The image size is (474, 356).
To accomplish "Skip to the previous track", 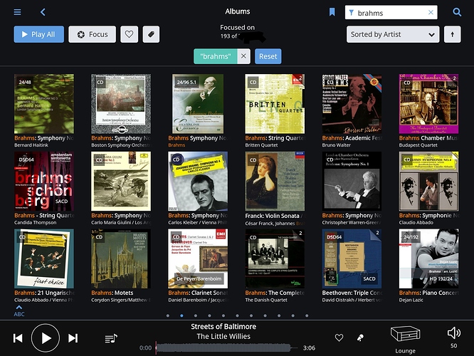I will tap(18, 338).
